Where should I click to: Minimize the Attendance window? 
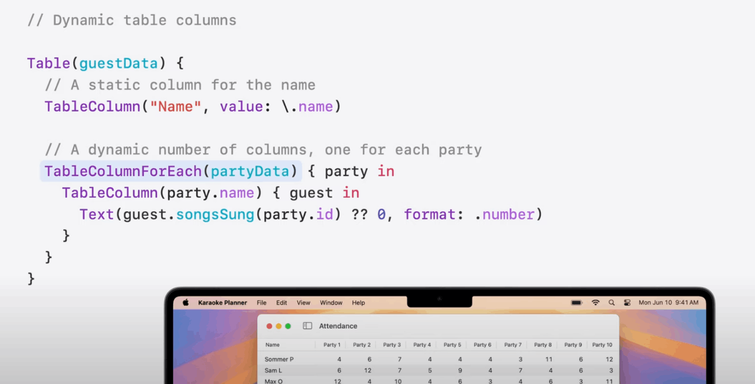point(279,326)
